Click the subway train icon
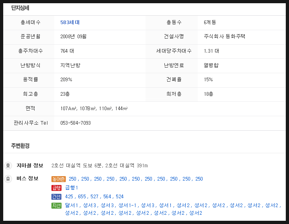Screen dimensions: 289x224 coord(8,166)
